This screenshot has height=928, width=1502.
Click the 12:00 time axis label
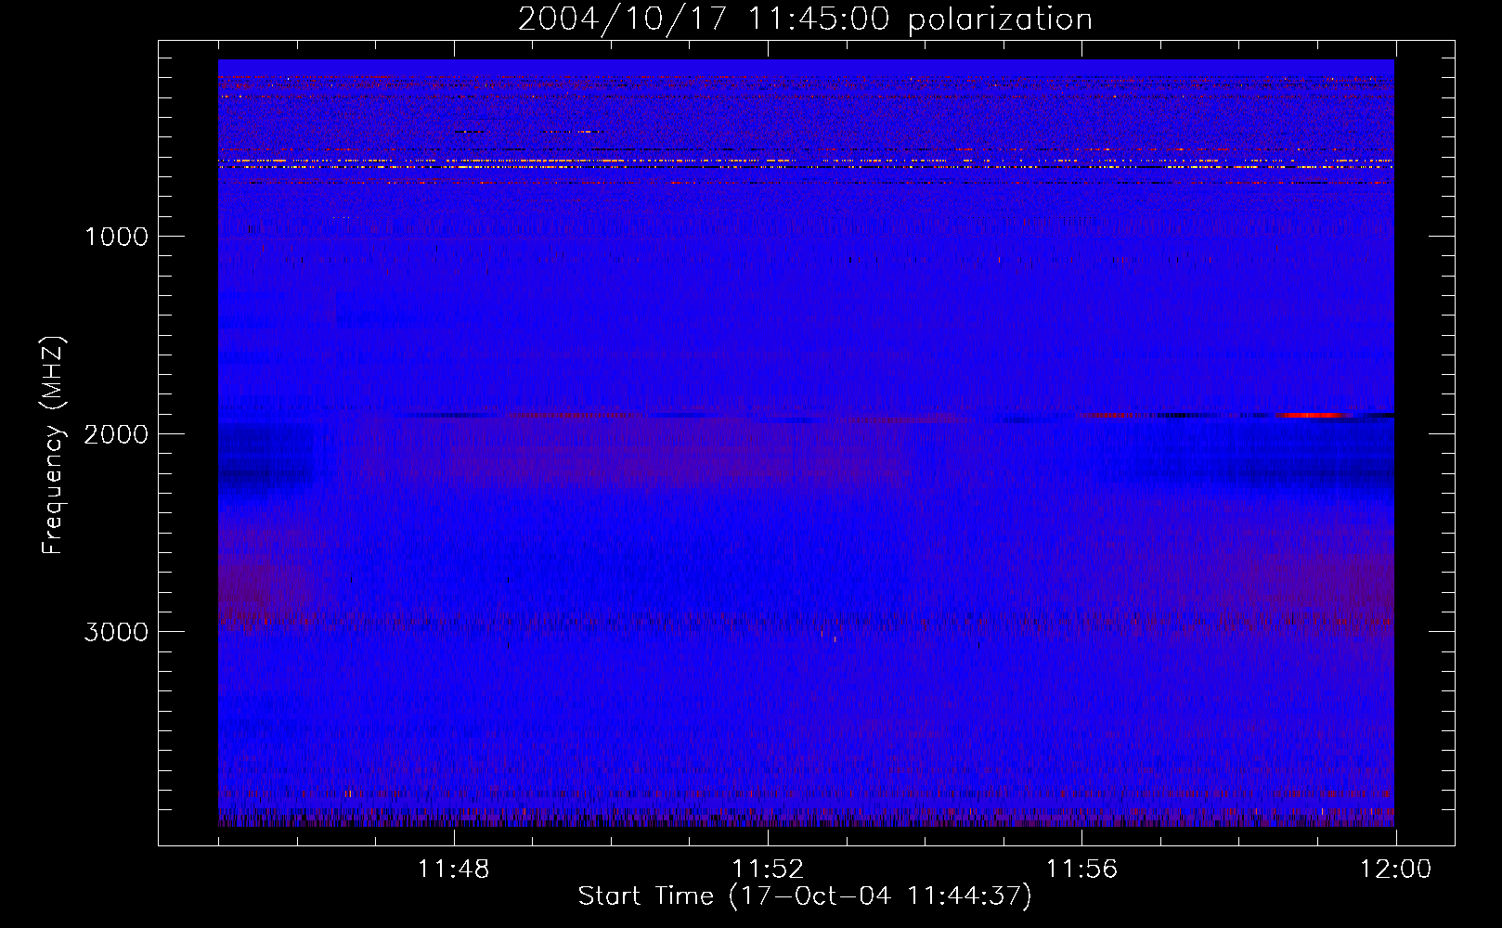(1395, 870)
